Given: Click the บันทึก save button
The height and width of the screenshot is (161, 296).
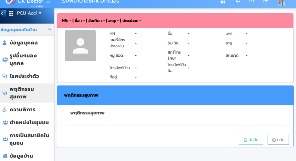Looking at the screenshot, I should (x=251, y=140).
